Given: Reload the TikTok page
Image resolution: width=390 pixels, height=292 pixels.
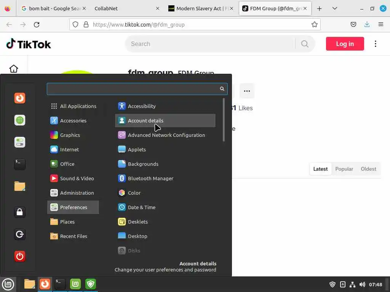Looking at the screenshot, I should 37,25.
